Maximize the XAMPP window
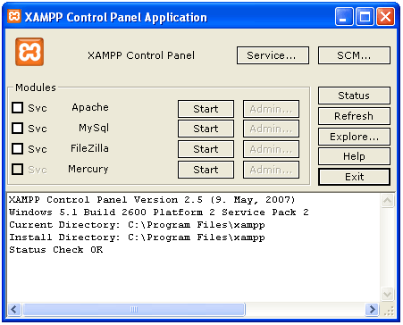Image resolution: width=403 pixels, height=325 pixels. pos(365,17)
